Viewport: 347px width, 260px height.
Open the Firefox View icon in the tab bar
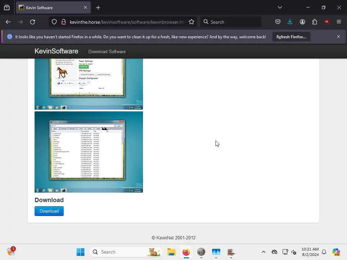[x=7, y=8]
